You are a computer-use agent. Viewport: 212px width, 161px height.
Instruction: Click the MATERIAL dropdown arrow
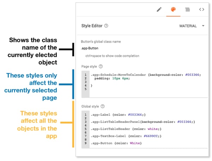point(203,26)
